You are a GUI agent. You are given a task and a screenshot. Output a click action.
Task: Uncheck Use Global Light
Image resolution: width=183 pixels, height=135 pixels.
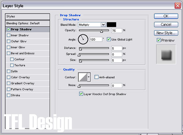coord(109,39)
